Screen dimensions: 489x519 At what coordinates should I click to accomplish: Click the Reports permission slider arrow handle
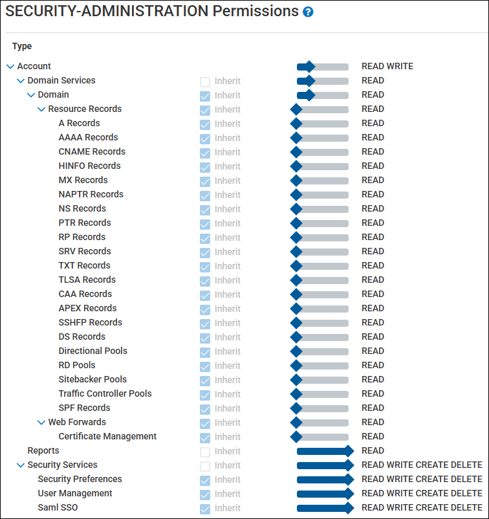[x=349, y=451]
